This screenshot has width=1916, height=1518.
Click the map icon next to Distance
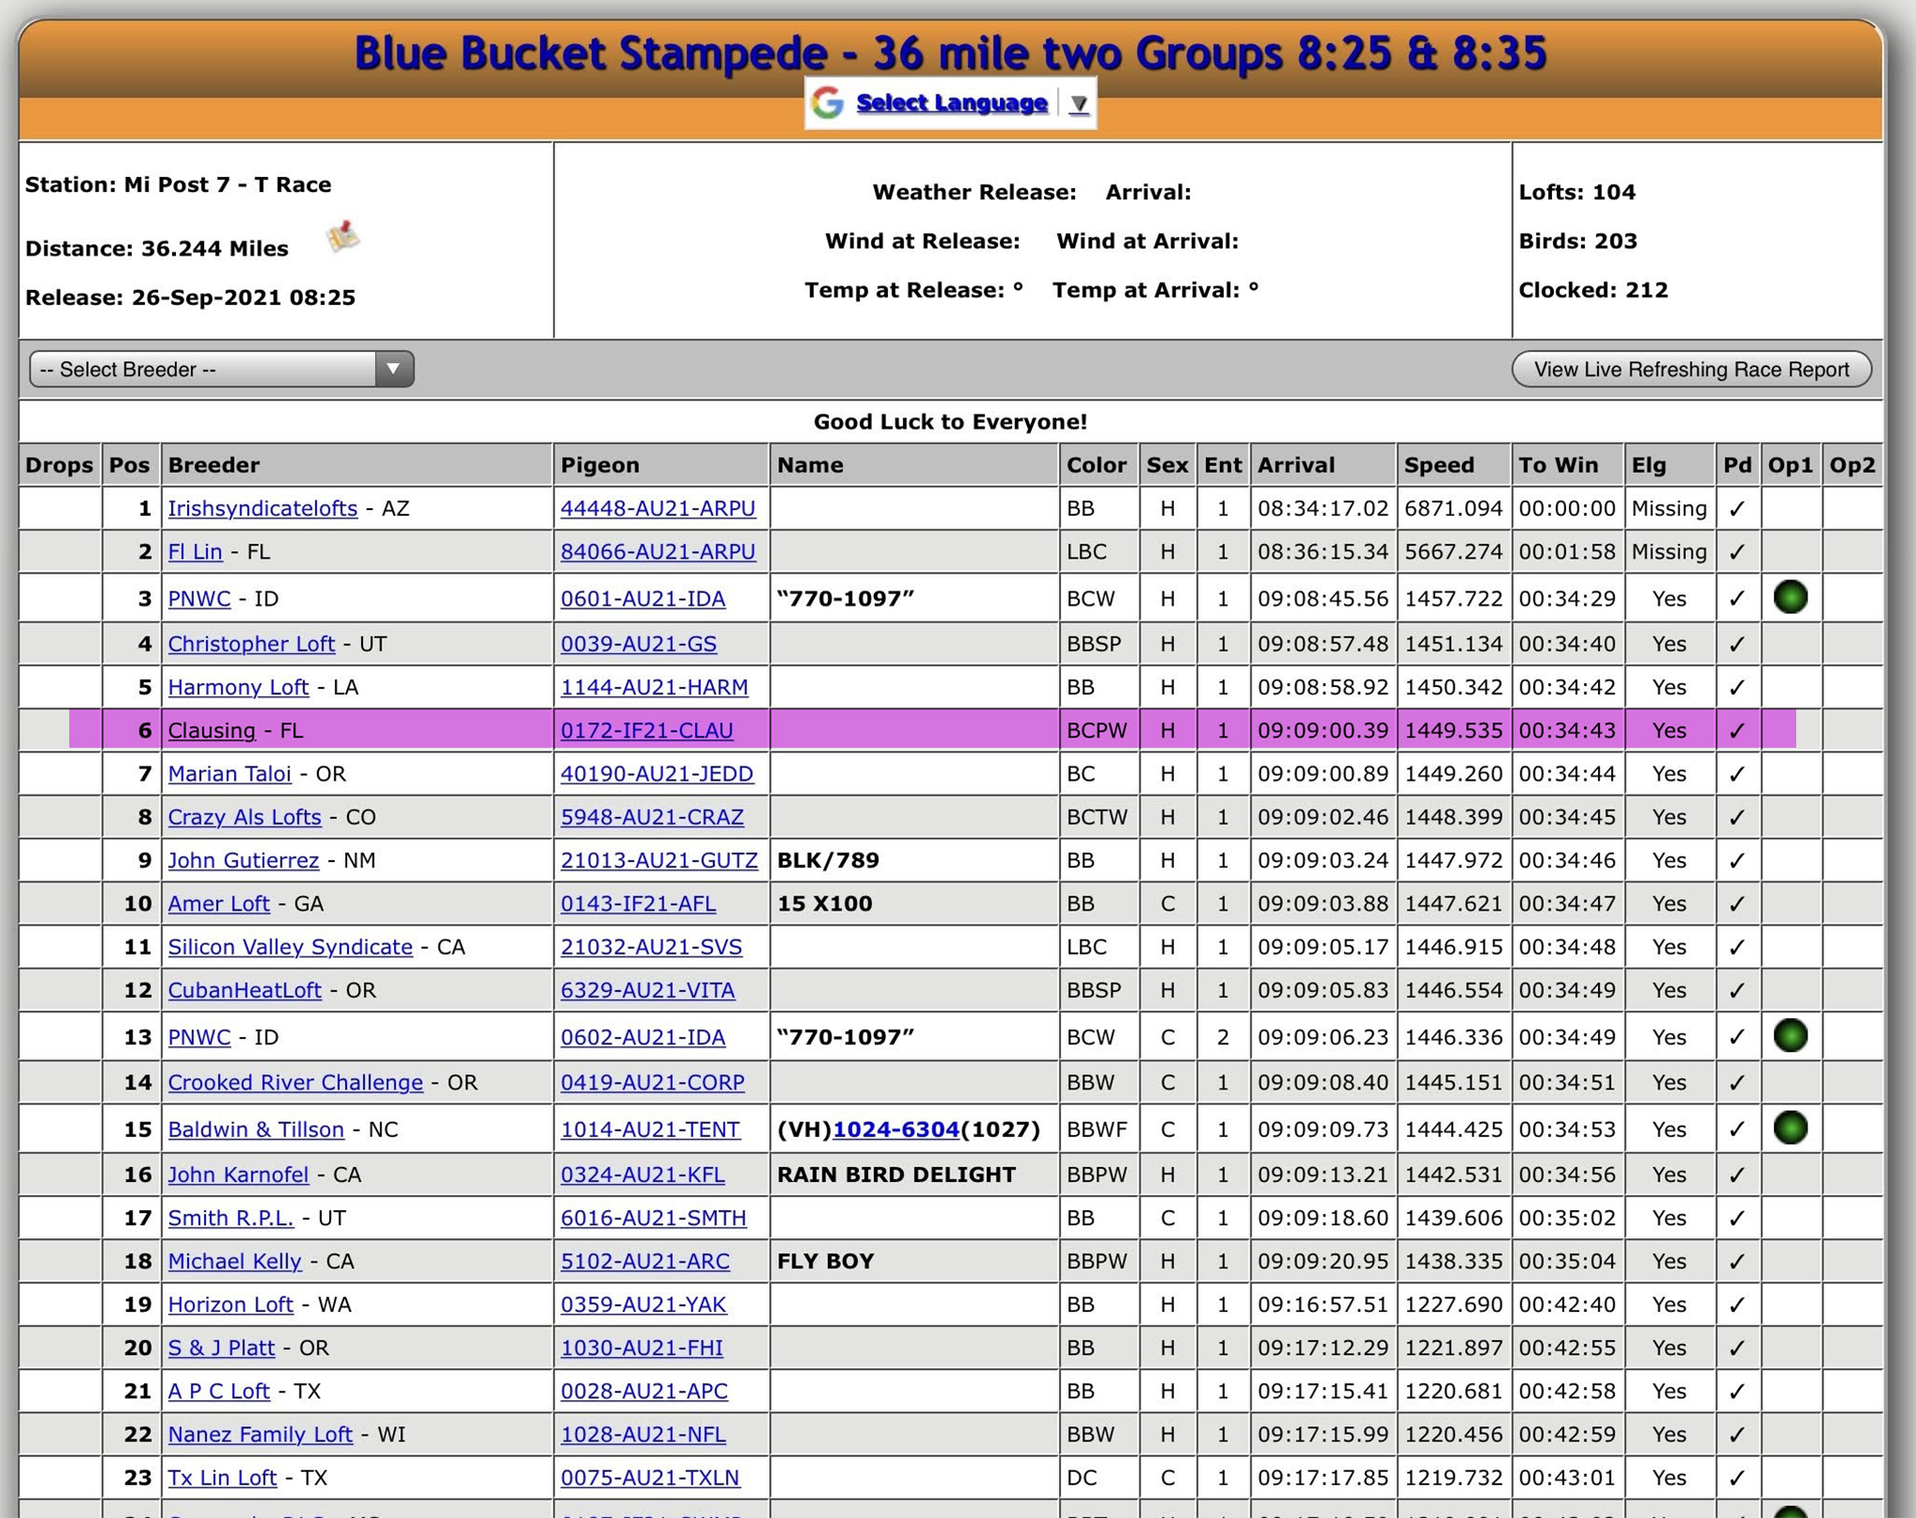pyautogui.click(x=343, y=237)
